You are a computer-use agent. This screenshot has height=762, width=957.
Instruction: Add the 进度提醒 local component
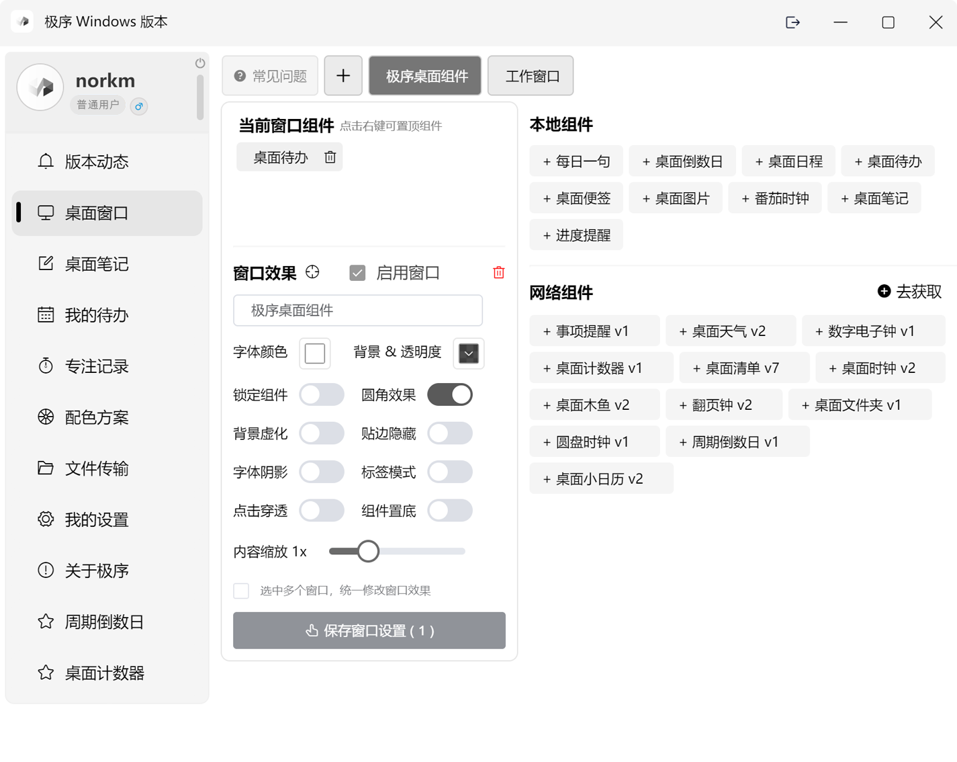[x=576, y=235]
